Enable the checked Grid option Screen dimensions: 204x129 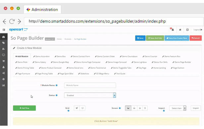[x=77, y=108]
